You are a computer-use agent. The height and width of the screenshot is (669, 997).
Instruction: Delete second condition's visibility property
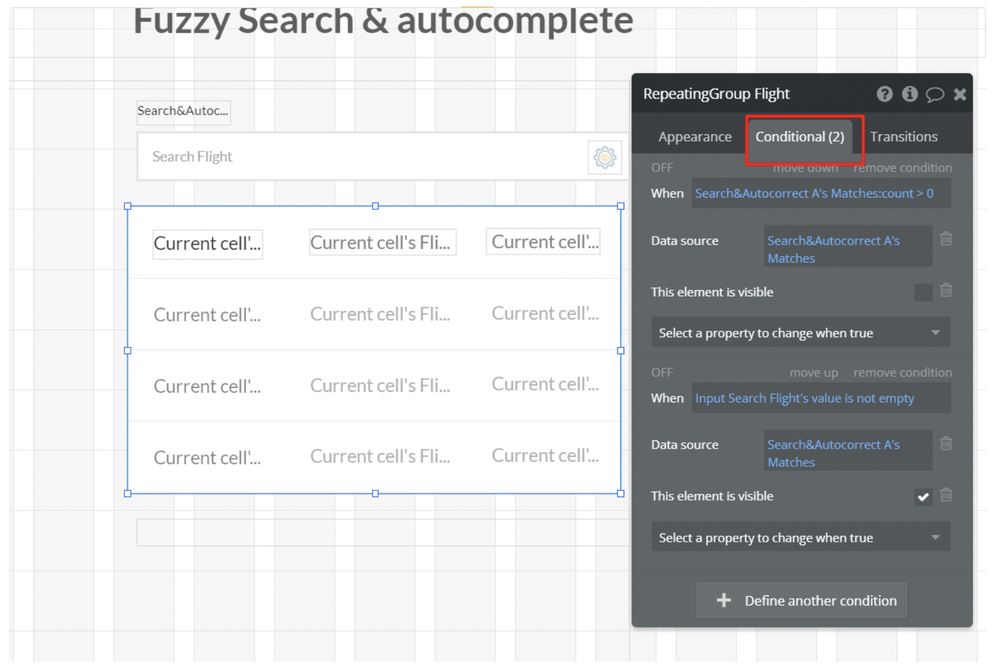pyautogui.click(x=946, y=496)
